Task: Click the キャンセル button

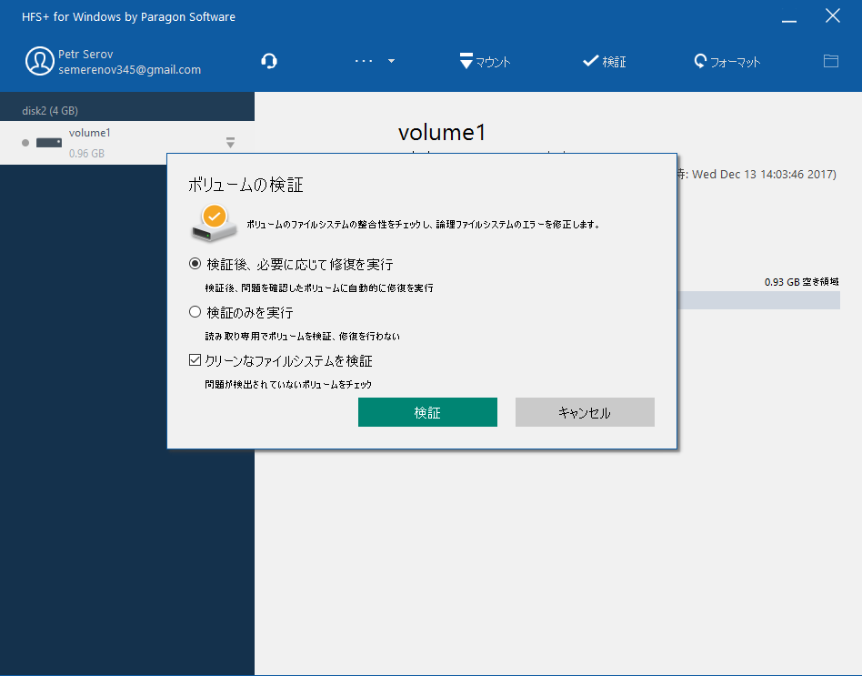Action: click(x=585, y=412)
